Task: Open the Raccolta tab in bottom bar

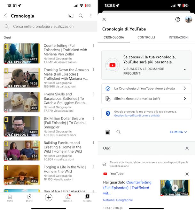Action: pyautogui.click(x=87, y=198)
